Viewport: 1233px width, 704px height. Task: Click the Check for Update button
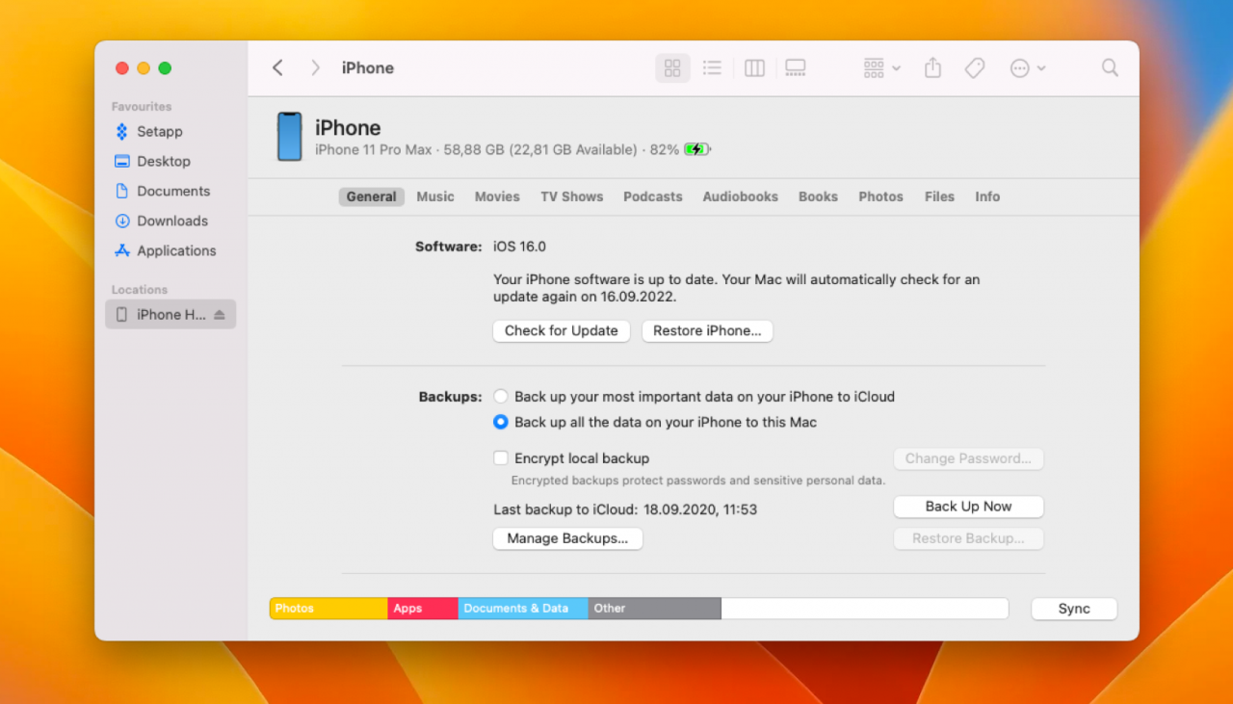coord(562,330)
